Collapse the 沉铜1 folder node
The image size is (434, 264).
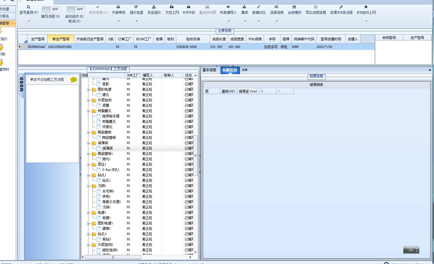(x=88, y=186)
